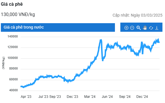Click the 100000 y-axis label
The height and width of the screenshot is (103, 165).
click(x=13, y=58)
